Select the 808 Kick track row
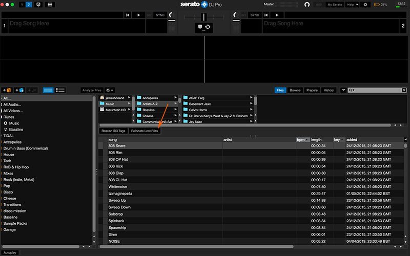The width and height of the screenshot is (410, 256). (251, 166)
